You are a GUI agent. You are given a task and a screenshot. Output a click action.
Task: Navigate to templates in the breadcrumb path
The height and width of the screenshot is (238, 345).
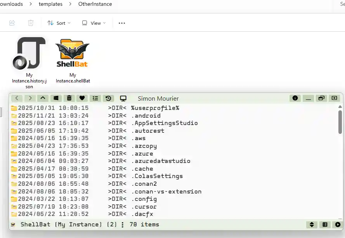pyautogui.click(x=50, y=4)
